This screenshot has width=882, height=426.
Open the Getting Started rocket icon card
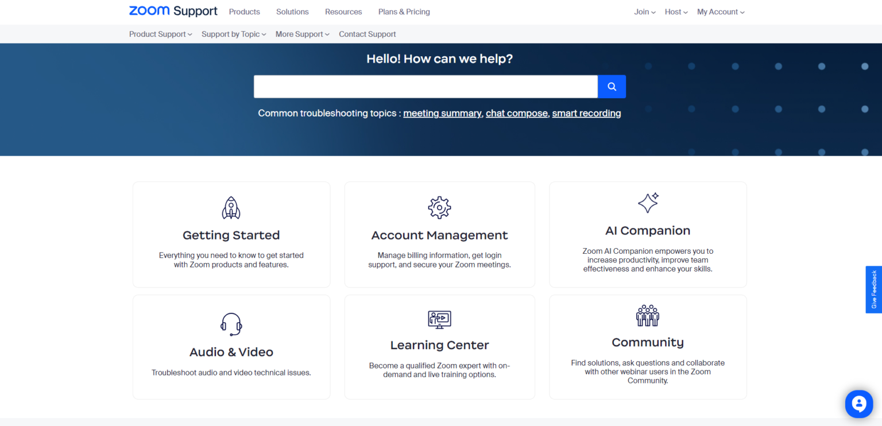(231, 208)
